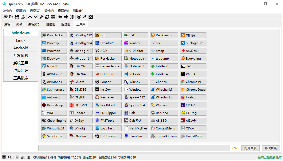Click the right arrow forward icon
283x161 pixels.
pyautogui.click(x=66, y=17)
